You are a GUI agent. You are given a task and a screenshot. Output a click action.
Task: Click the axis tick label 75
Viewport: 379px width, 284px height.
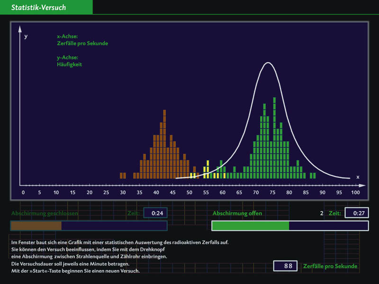[272, 193]
